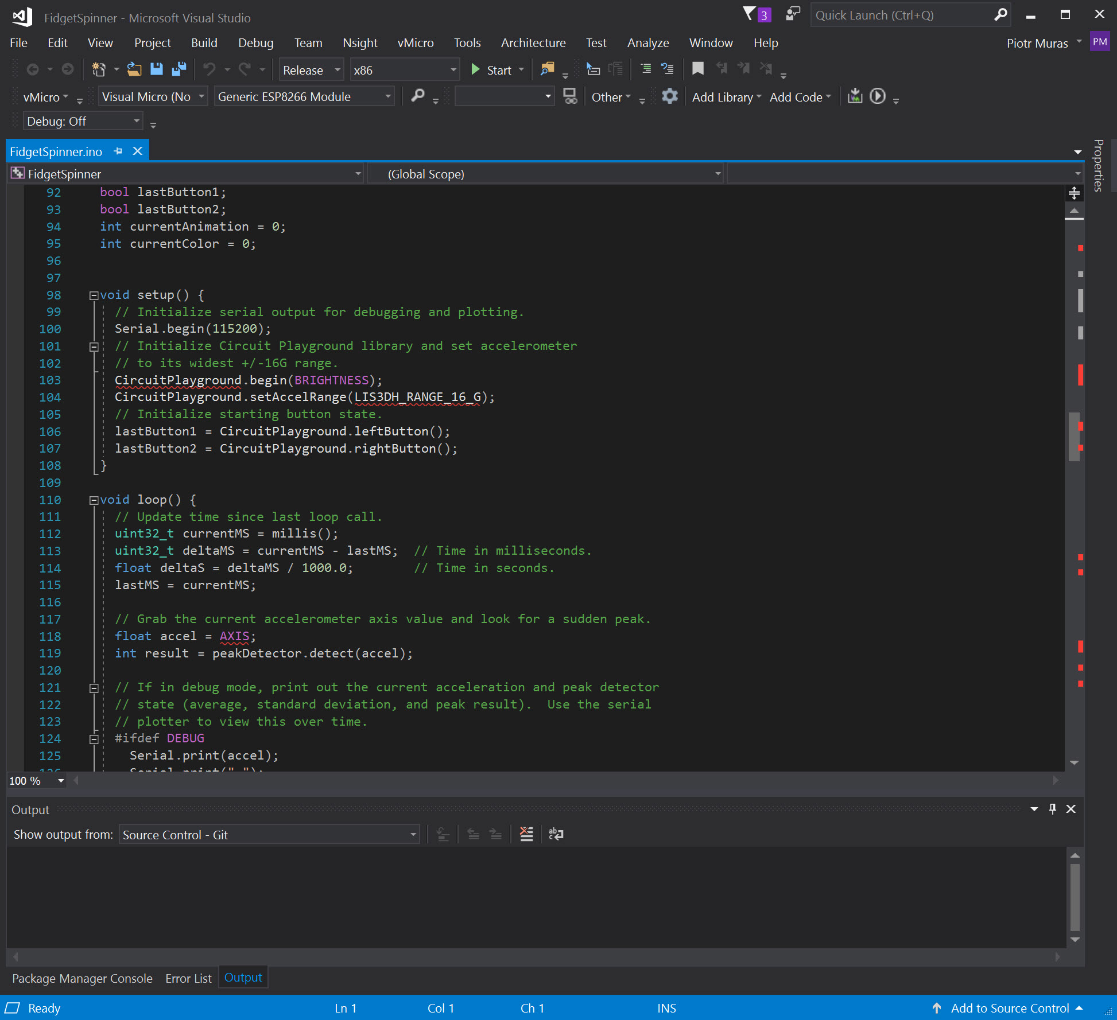Save all open files
The height and width of the screenshot is (1020, 1117).
(179, 69)
